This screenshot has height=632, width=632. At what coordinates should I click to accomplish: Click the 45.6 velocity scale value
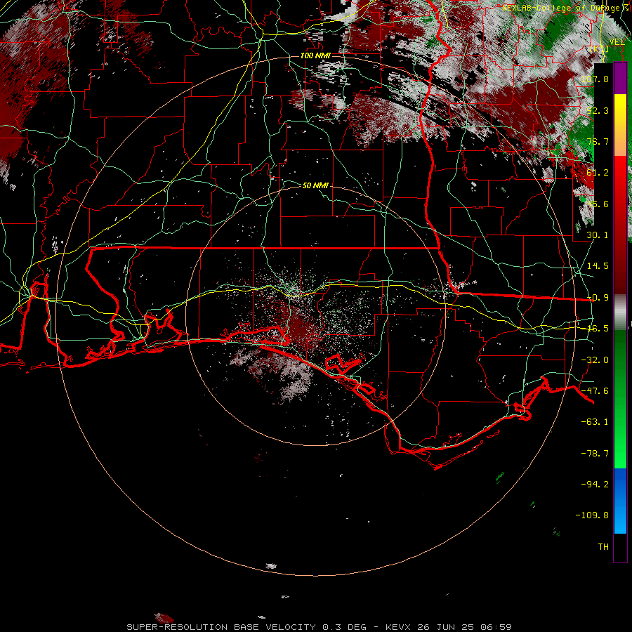(598, 204)
